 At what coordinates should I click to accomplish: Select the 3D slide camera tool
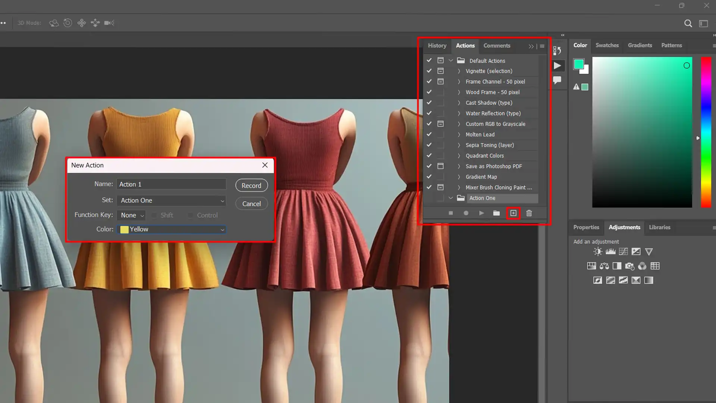pos(95,23)
